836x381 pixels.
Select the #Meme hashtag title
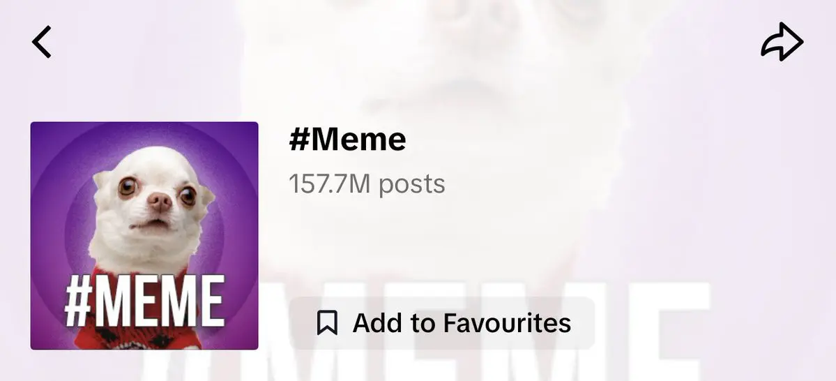point(348,140)
